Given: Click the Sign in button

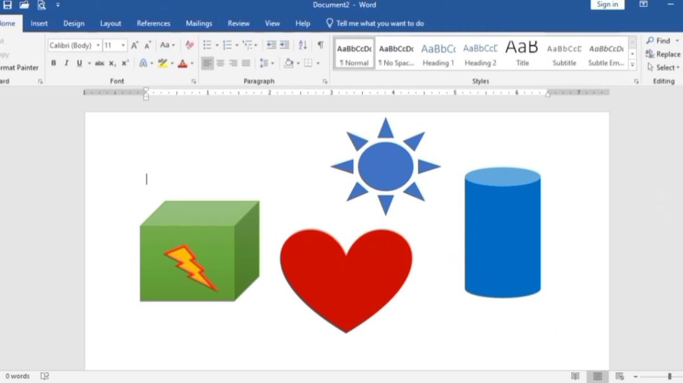Looking at the screenshot, I should point(607,5).
